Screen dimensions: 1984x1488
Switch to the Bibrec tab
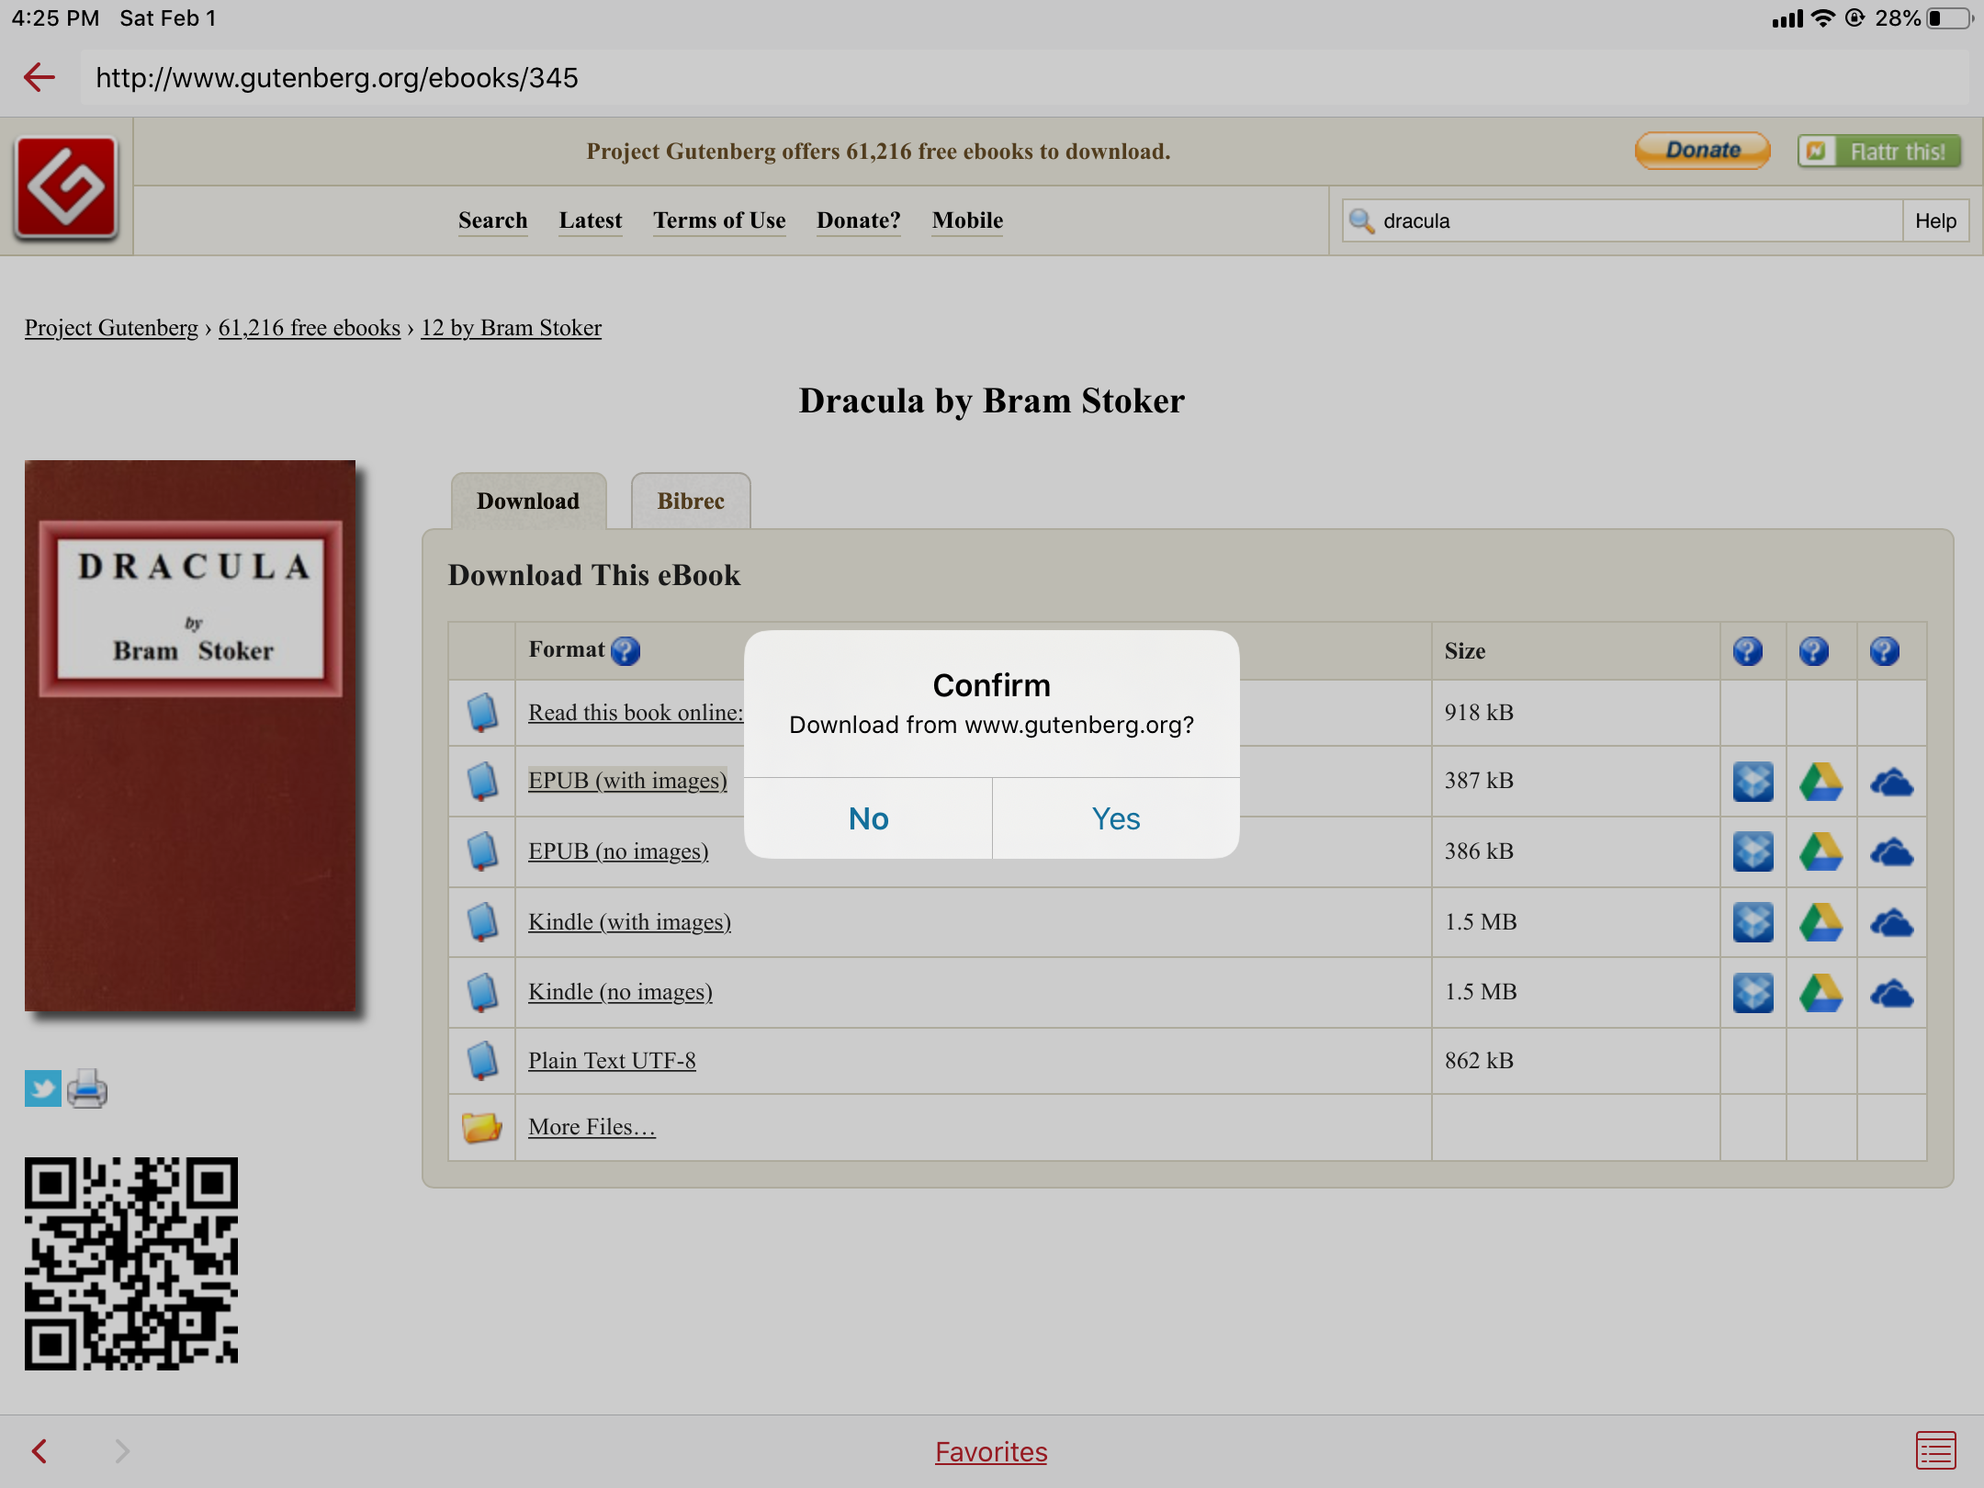pyautogui.click(x=691, y=502)
